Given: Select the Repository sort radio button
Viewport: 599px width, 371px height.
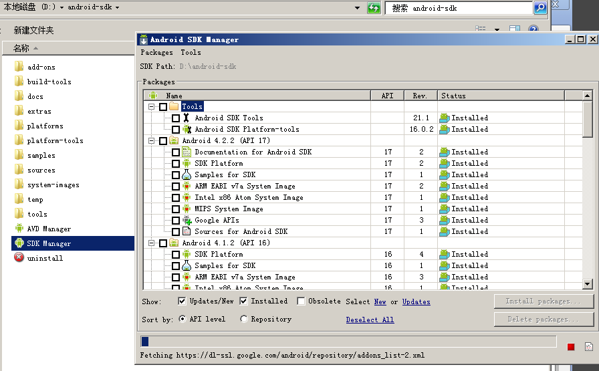Looking at the screenshot, I should coord(244,319).
